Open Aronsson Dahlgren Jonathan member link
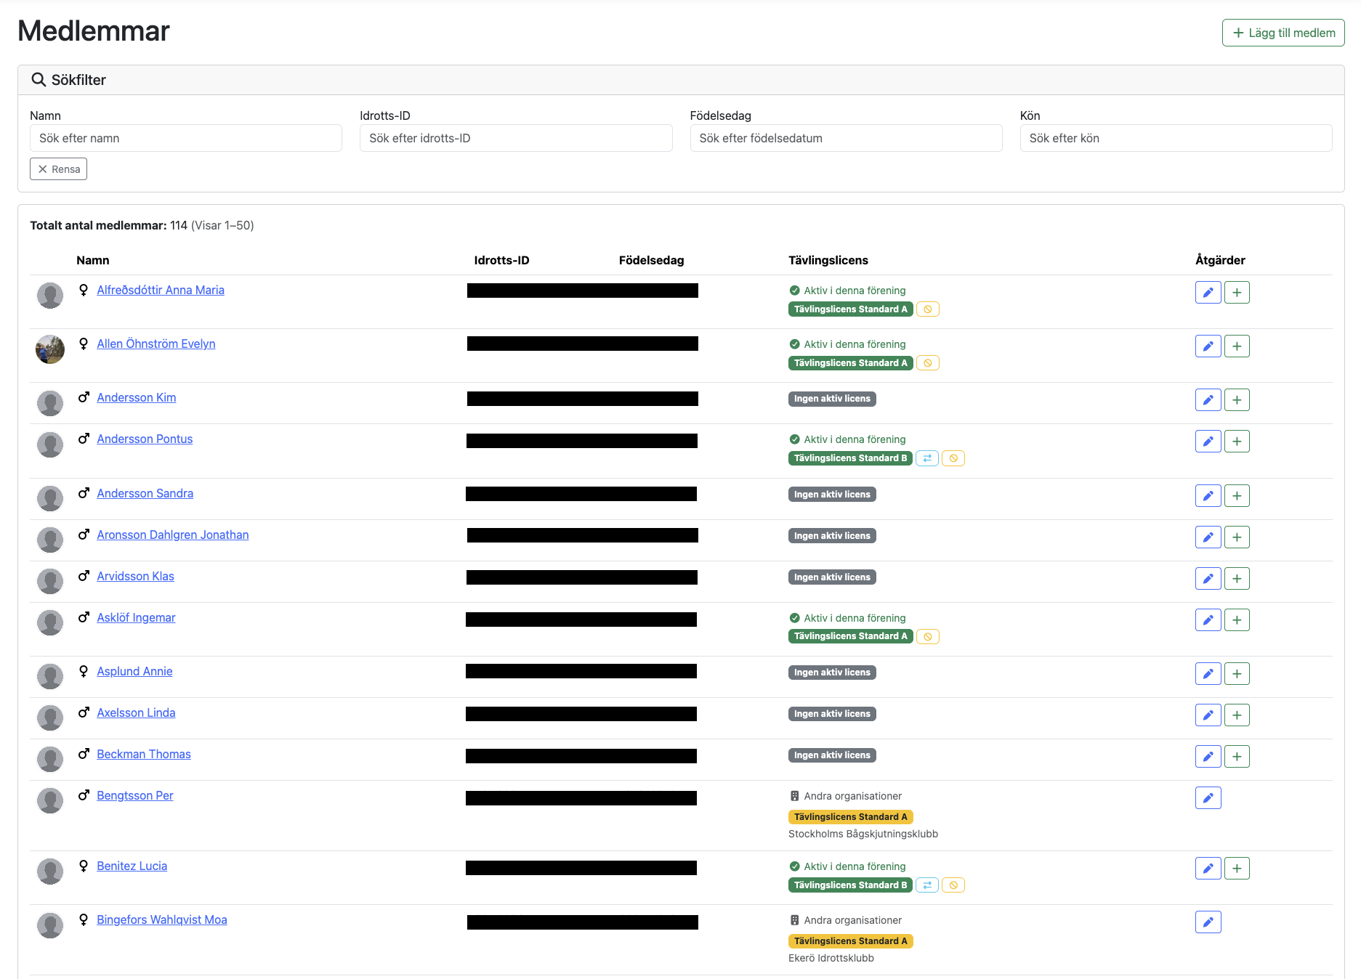This screenshot has height=979, width=1361. coord(173,535)
